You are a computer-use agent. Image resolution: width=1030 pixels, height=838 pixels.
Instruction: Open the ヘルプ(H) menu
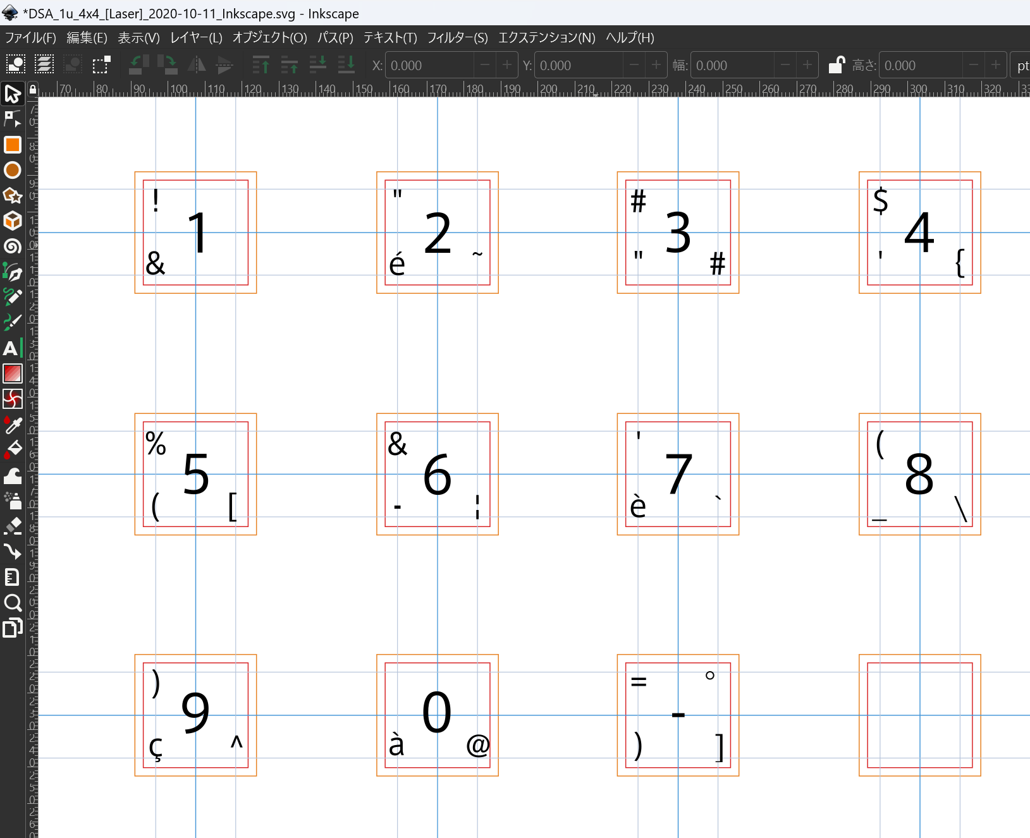630,38
